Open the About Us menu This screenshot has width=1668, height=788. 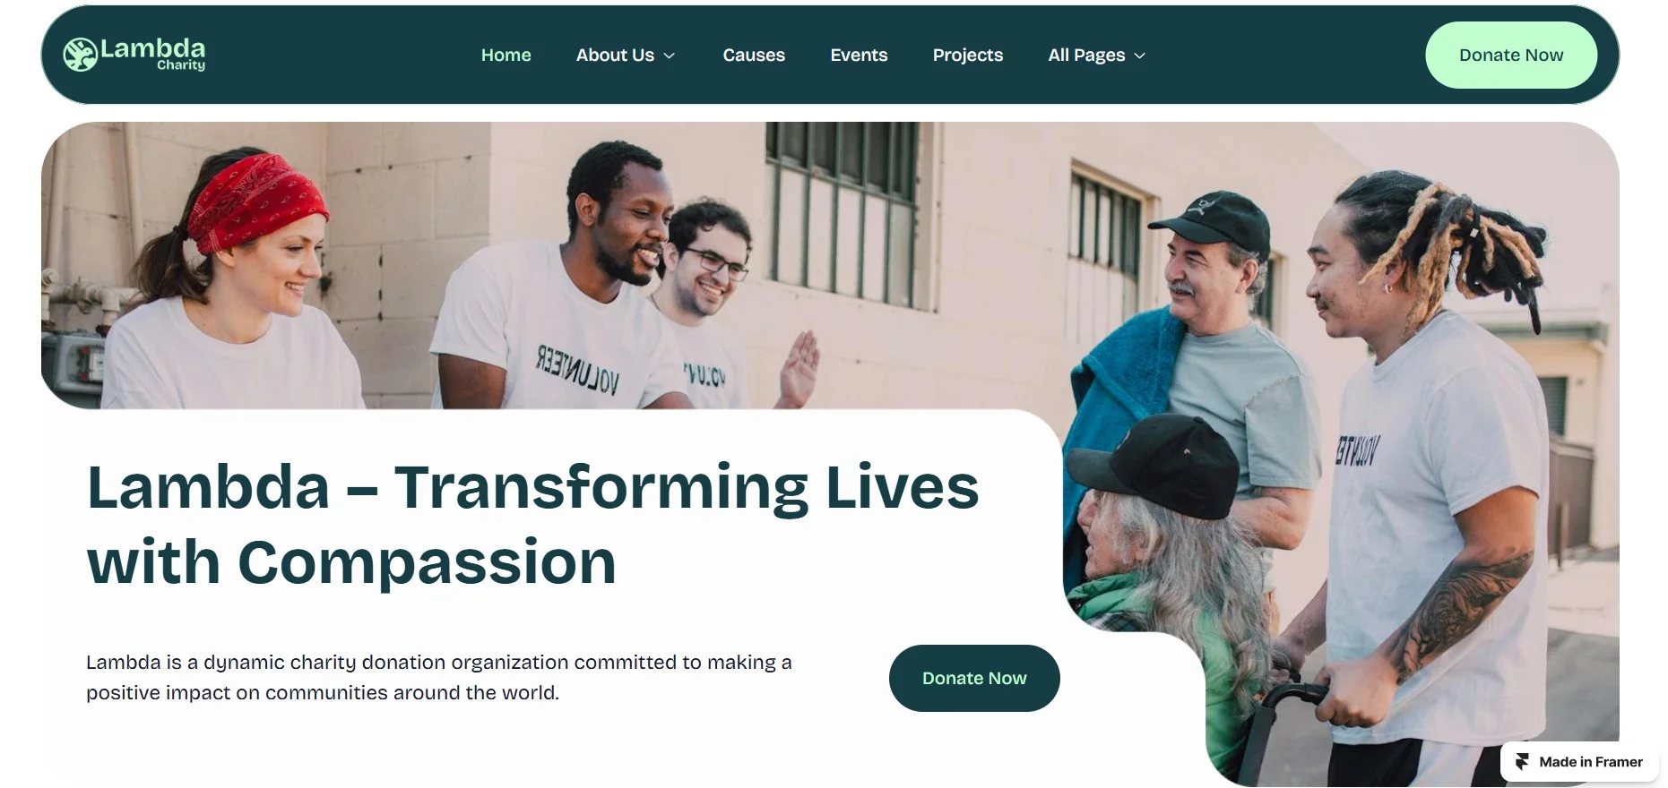click(x=626, y=55)
